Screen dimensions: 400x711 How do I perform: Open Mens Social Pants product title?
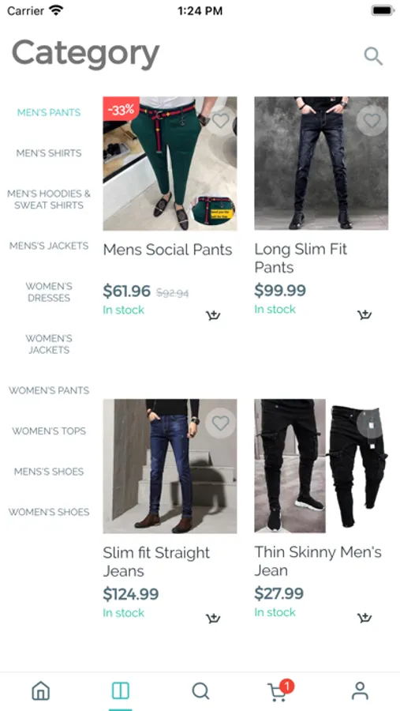click(167, 250)
